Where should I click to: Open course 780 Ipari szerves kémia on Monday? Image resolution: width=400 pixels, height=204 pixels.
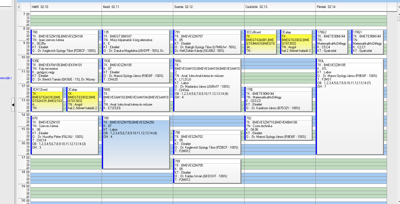(x=65, y=42)
